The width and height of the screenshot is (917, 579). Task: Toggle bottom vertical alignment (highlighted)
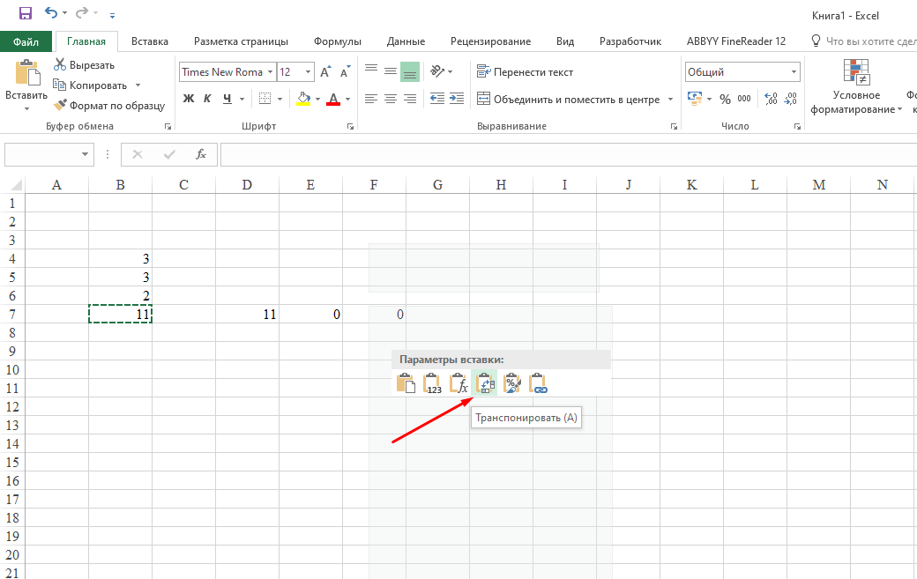tap(410, 71)
